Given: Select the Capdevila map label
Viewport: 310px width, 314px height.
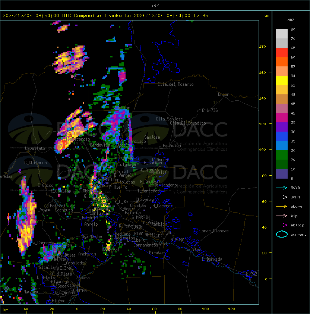Looking at the screenshot, I should pos(100,145).
